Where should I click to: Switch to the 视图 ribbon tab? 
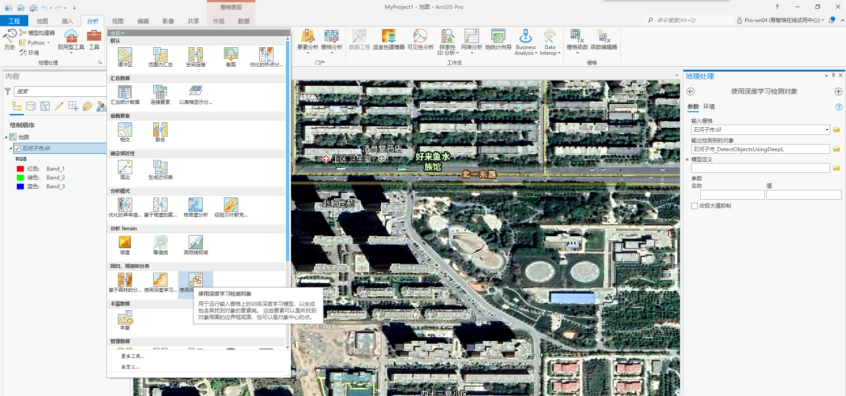pos(118,21)
